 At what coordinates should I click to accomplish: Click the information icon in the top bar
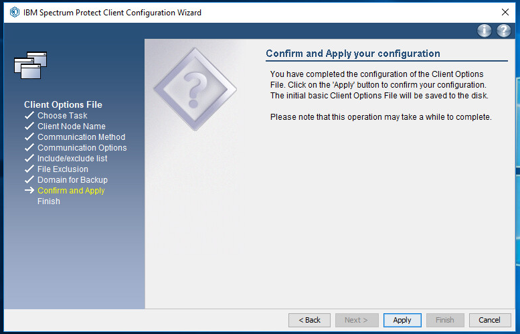[x=484, y=31]
